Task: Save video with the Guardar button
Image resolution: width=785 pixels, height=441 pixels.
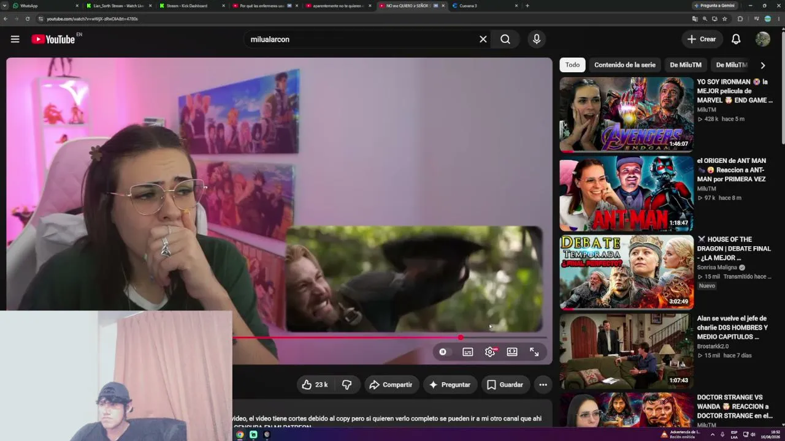Action: [x=505, y=385]
